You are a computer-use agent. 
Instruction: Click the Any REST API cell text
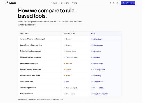click(x=98, y=64)
